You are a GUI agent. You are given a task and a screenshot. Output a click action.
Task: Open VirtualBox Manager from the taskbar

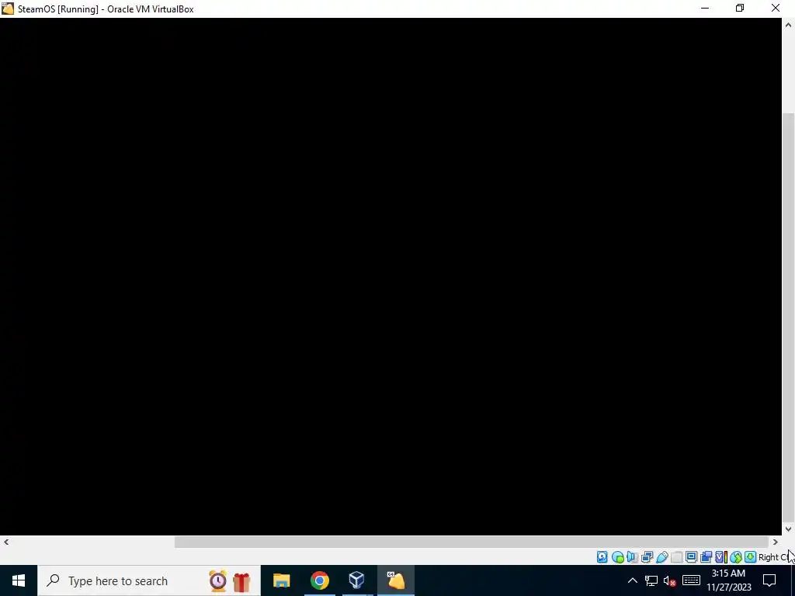coord(357,580)
